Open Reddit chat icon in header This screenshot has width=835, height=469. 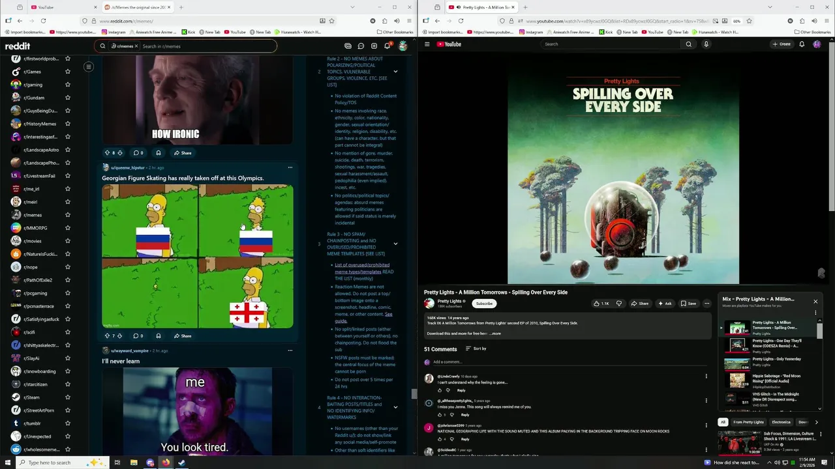point(361,46)
